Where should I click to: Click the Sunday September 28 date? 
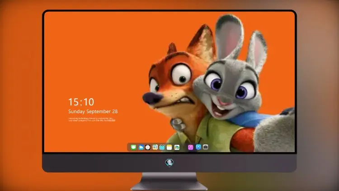93,111
